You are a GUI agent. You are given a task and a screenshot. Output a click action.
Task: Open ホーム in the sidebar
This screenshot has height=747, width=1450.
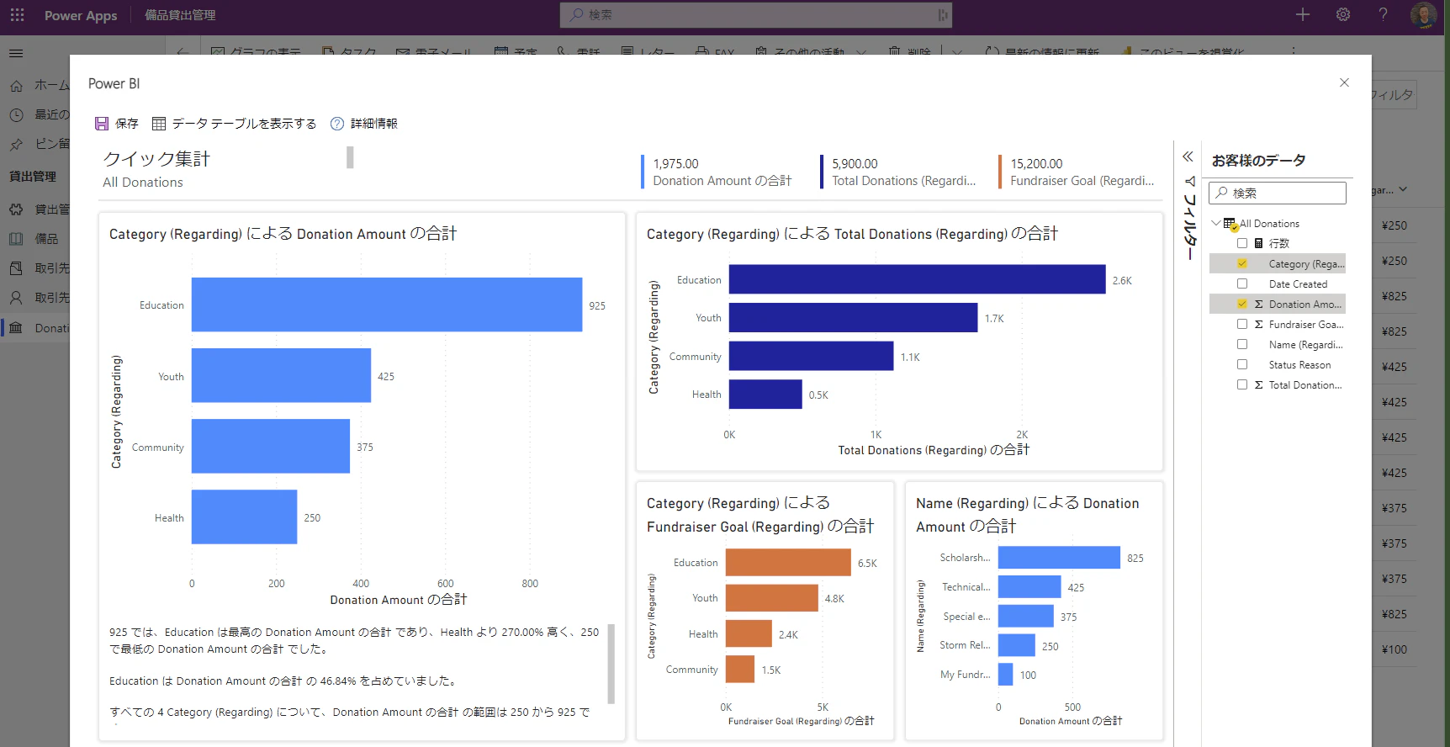click(52, 86)
